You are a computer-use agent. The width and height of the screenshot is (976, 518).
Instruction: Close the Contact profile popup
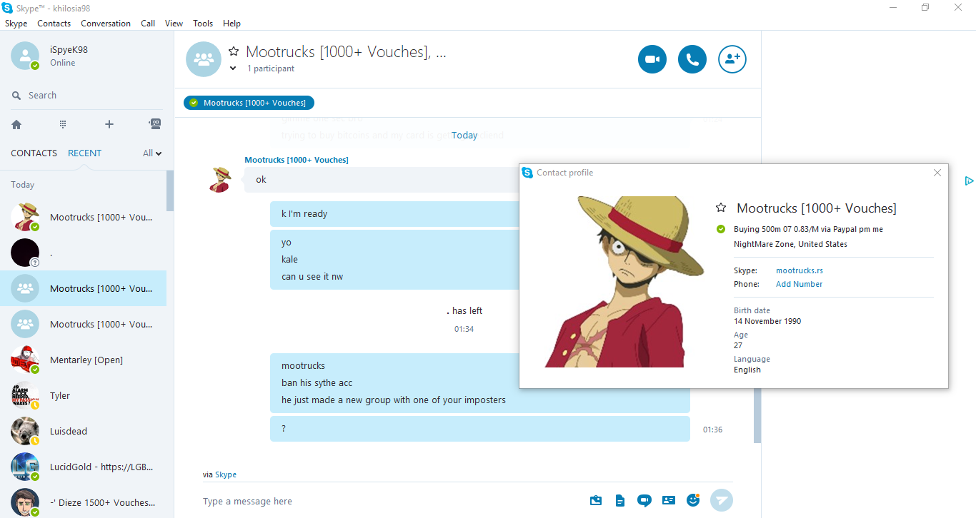point(937,173)
